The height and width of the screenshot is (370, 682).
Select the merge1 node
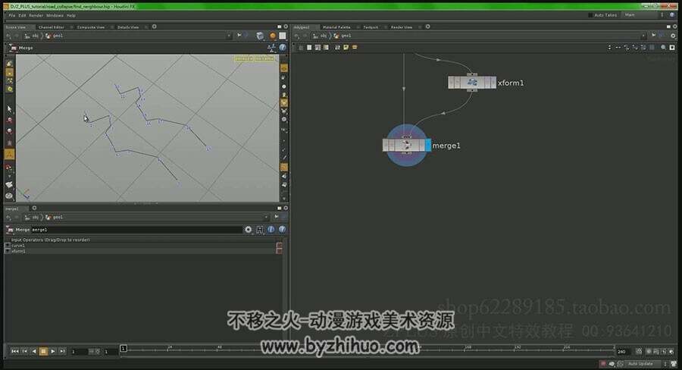[x=406, y=146]
